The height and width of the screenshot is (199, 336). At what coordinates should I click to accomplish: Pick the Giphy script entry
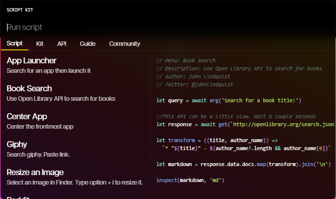pyautogui.click(x=75, y=149)
